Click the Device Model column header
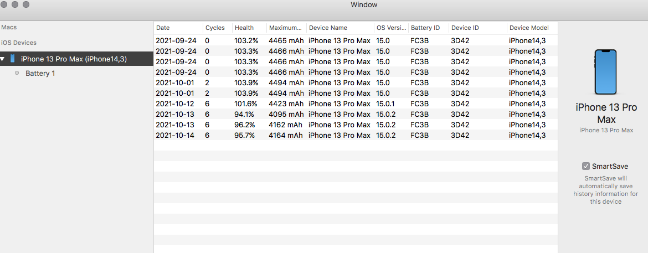 point(529,28)
